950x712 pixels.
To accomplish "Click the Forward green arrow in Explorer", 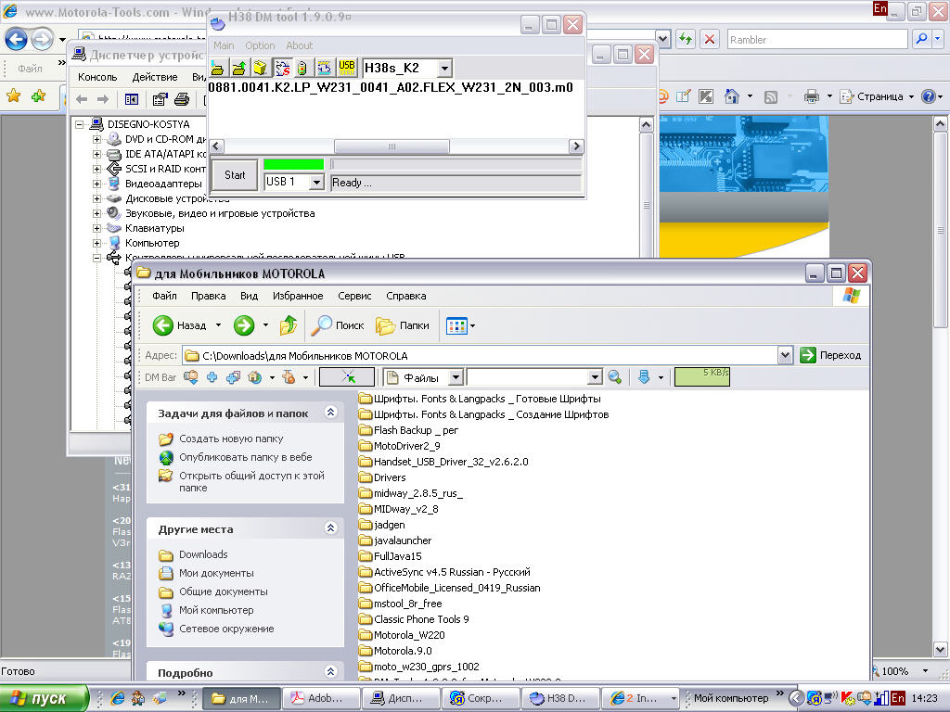I will coord(244,325).
